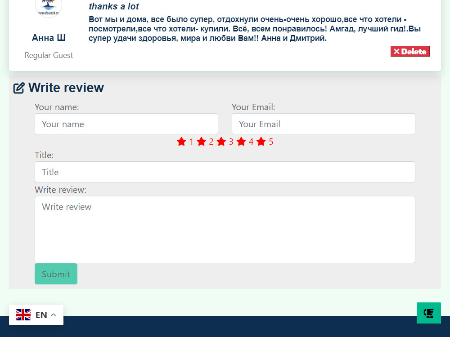
Task: Click the 'Regular Guest' label
Action: (49, 55)
